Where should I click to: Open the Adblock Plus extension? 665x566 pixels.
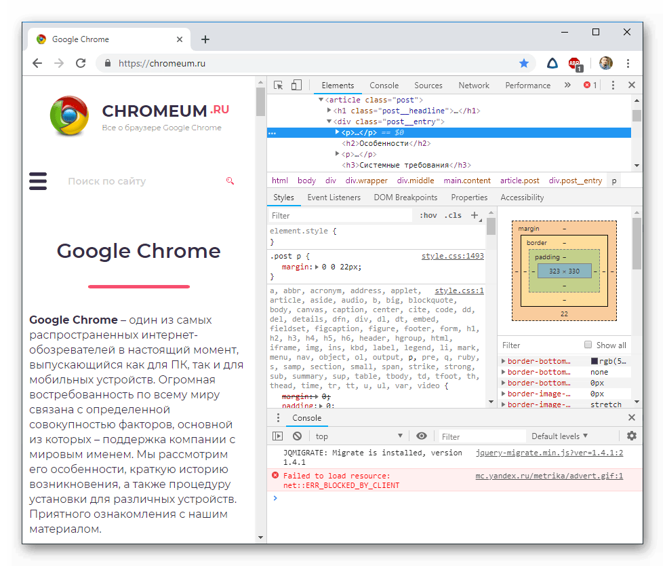click(576, 64)
